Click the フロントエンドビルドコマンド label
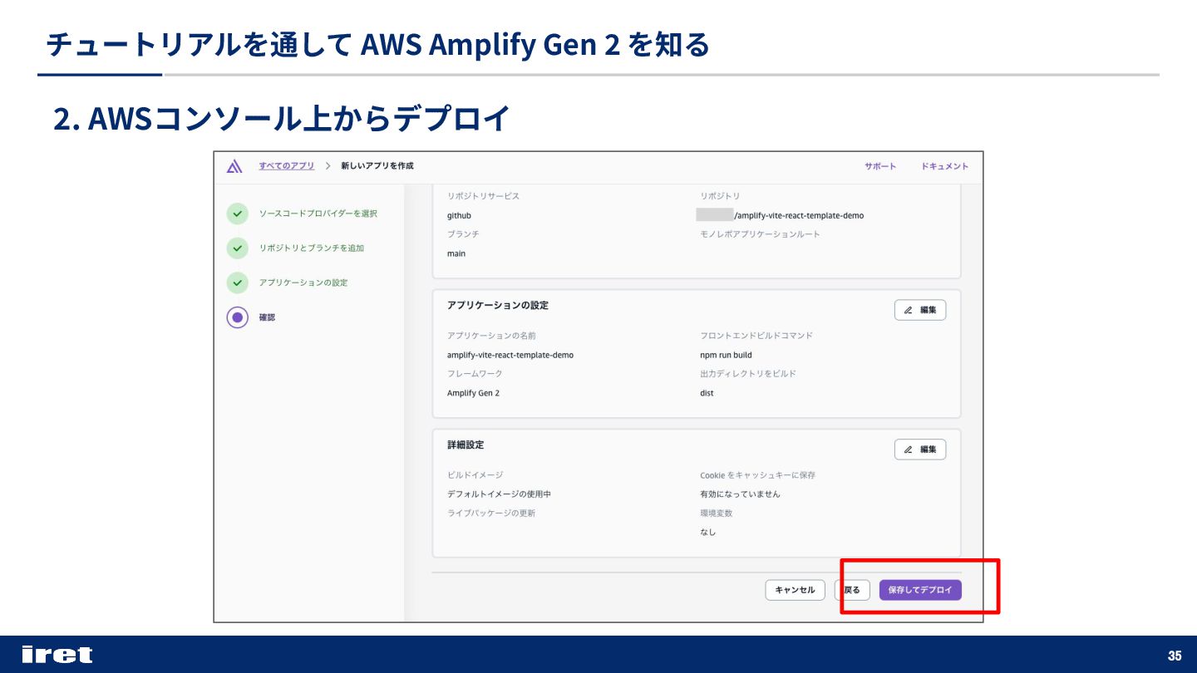The height and width of the screenshot is (673, 1197). click(756, 336)
